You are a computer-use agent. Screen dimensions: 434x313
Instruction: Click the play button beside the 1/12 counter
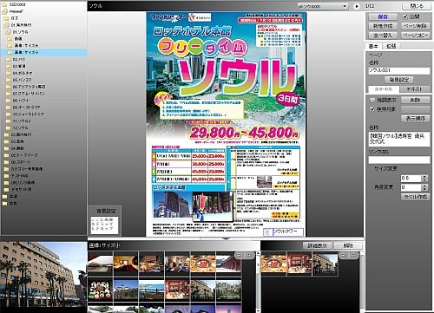pyautogui.click(x=357, y=6)
